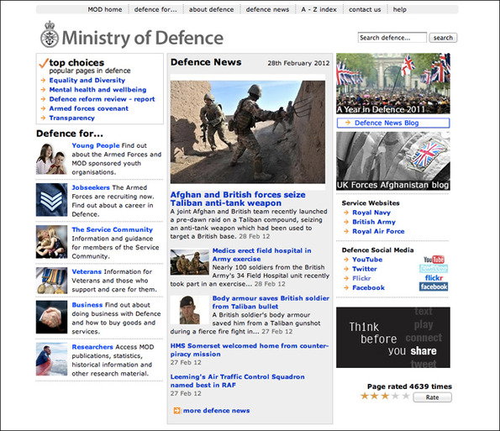Open the Afghan and British forces headline
This screenshot has width=500, height=431.
(238, 199)
